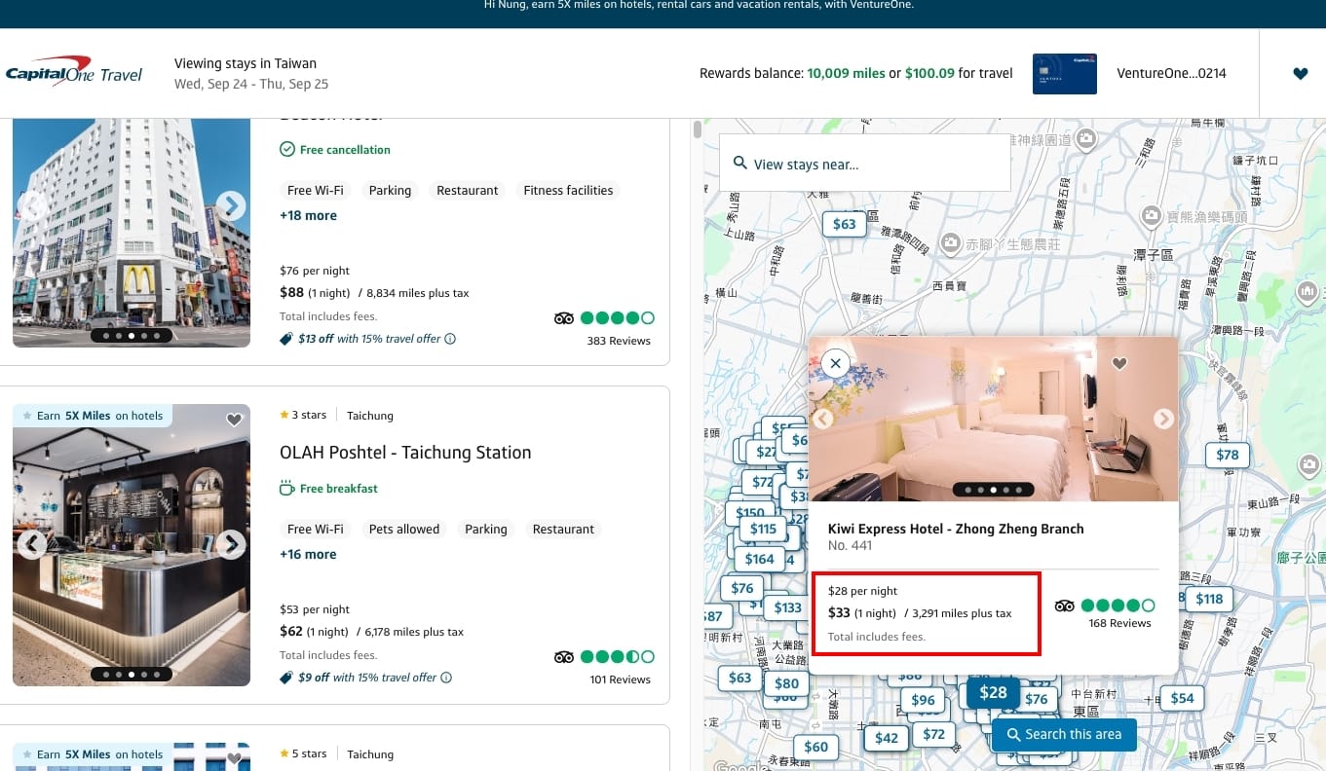
Task: Click info icon beside $13 off travel offer
Action: point(450,339)
